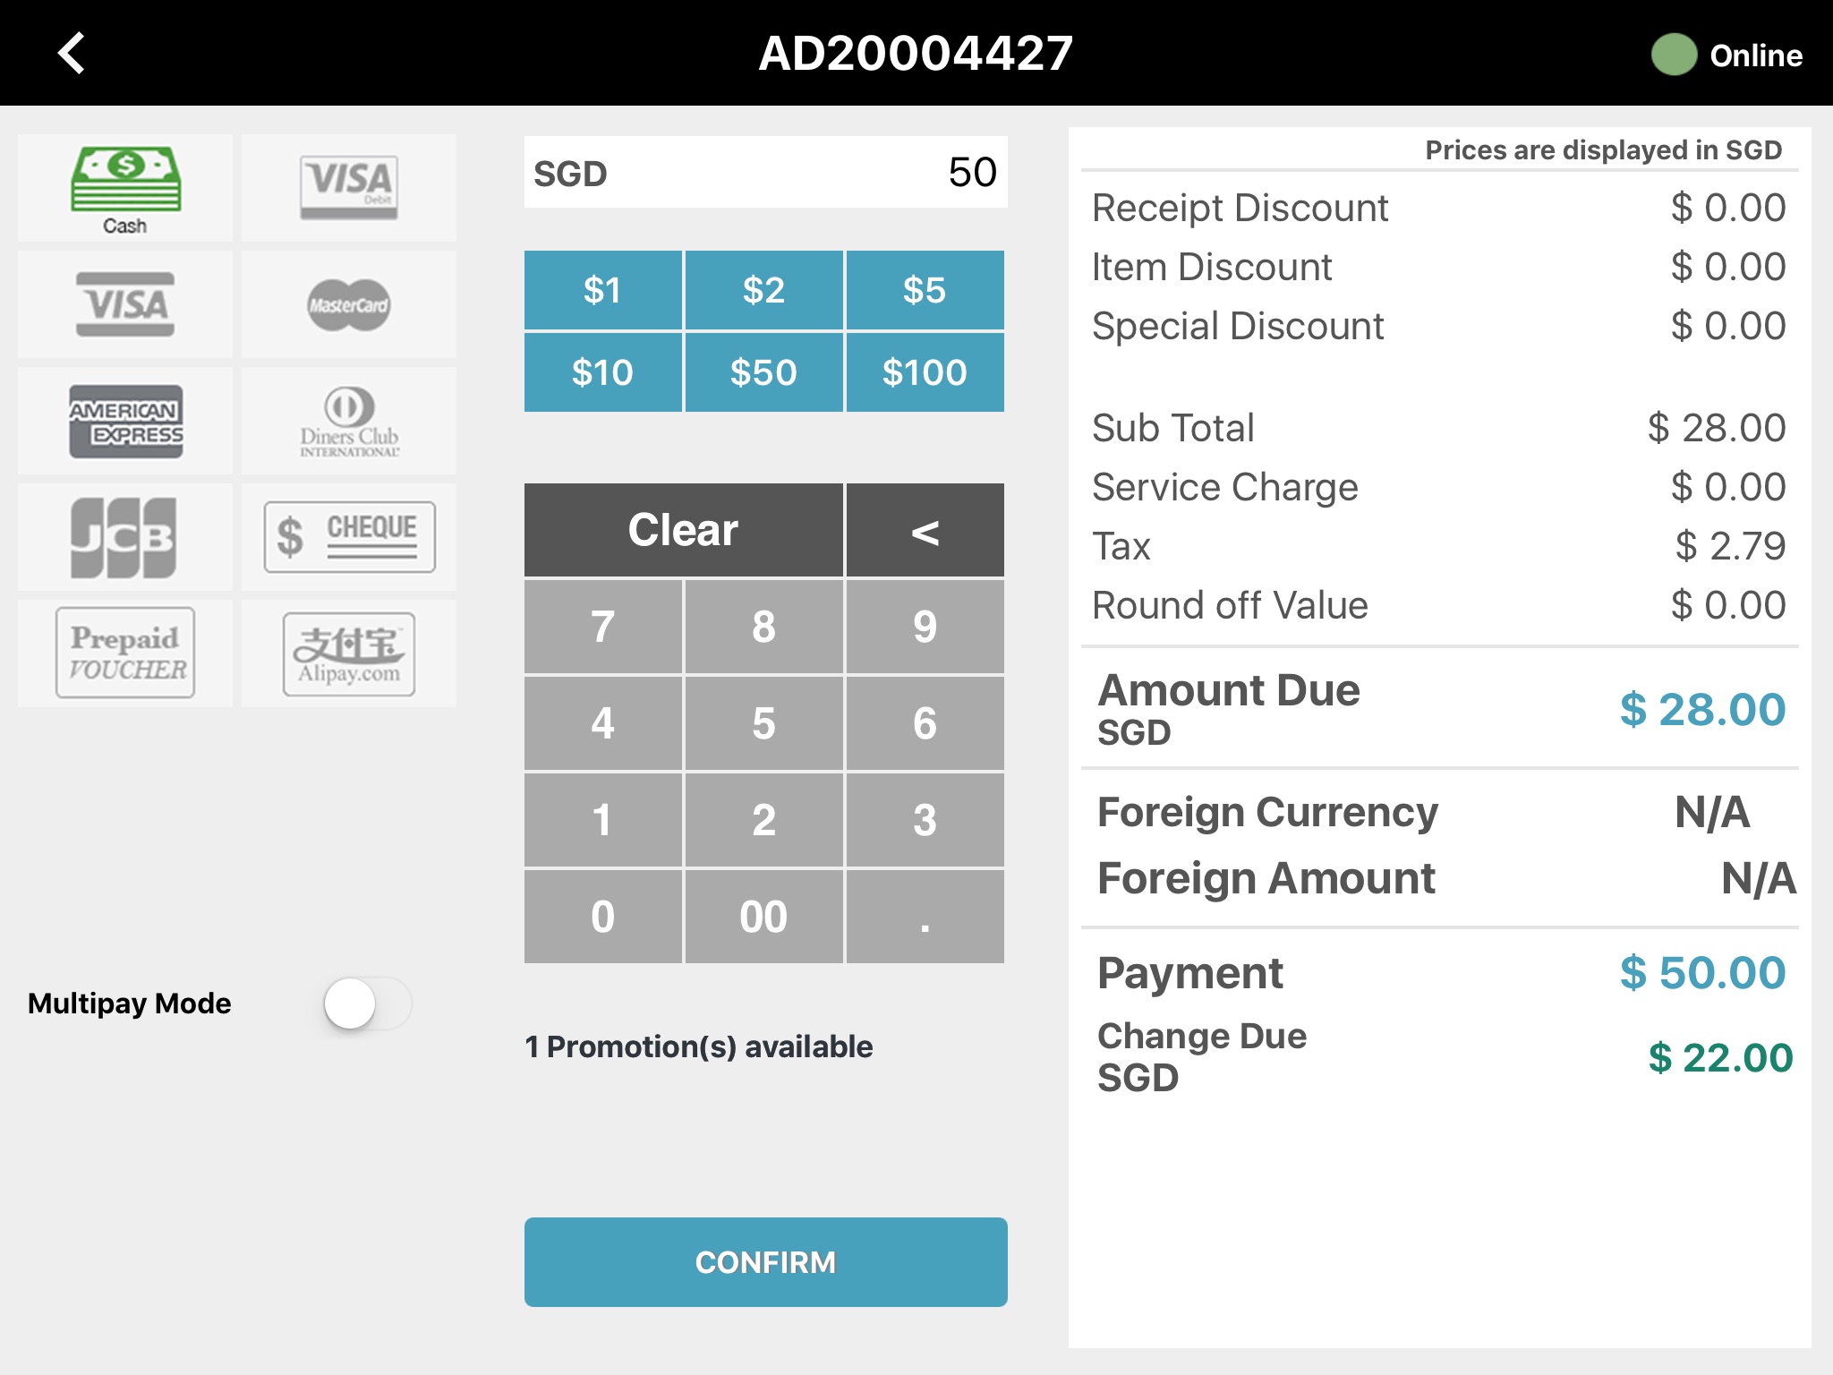Click the 1 Promotion(s) available link
The width and height of the screenshot is (1833, 1375).
(698, 1045)
